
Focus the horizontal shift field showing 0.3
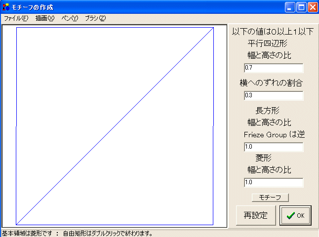pos(274,95)
